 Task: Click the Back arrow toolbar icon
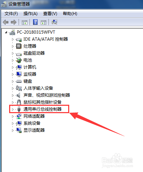coord(6,22)
